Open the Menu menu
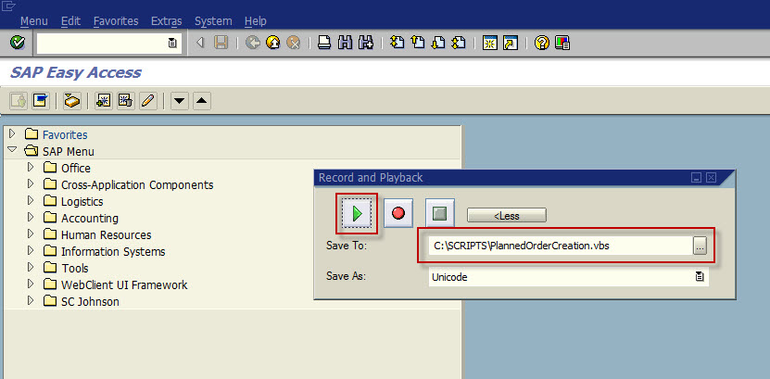The width and height of the screenshot is (770, 379). 34,21
